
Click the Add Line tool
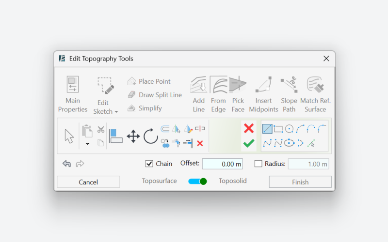(199, 94)
